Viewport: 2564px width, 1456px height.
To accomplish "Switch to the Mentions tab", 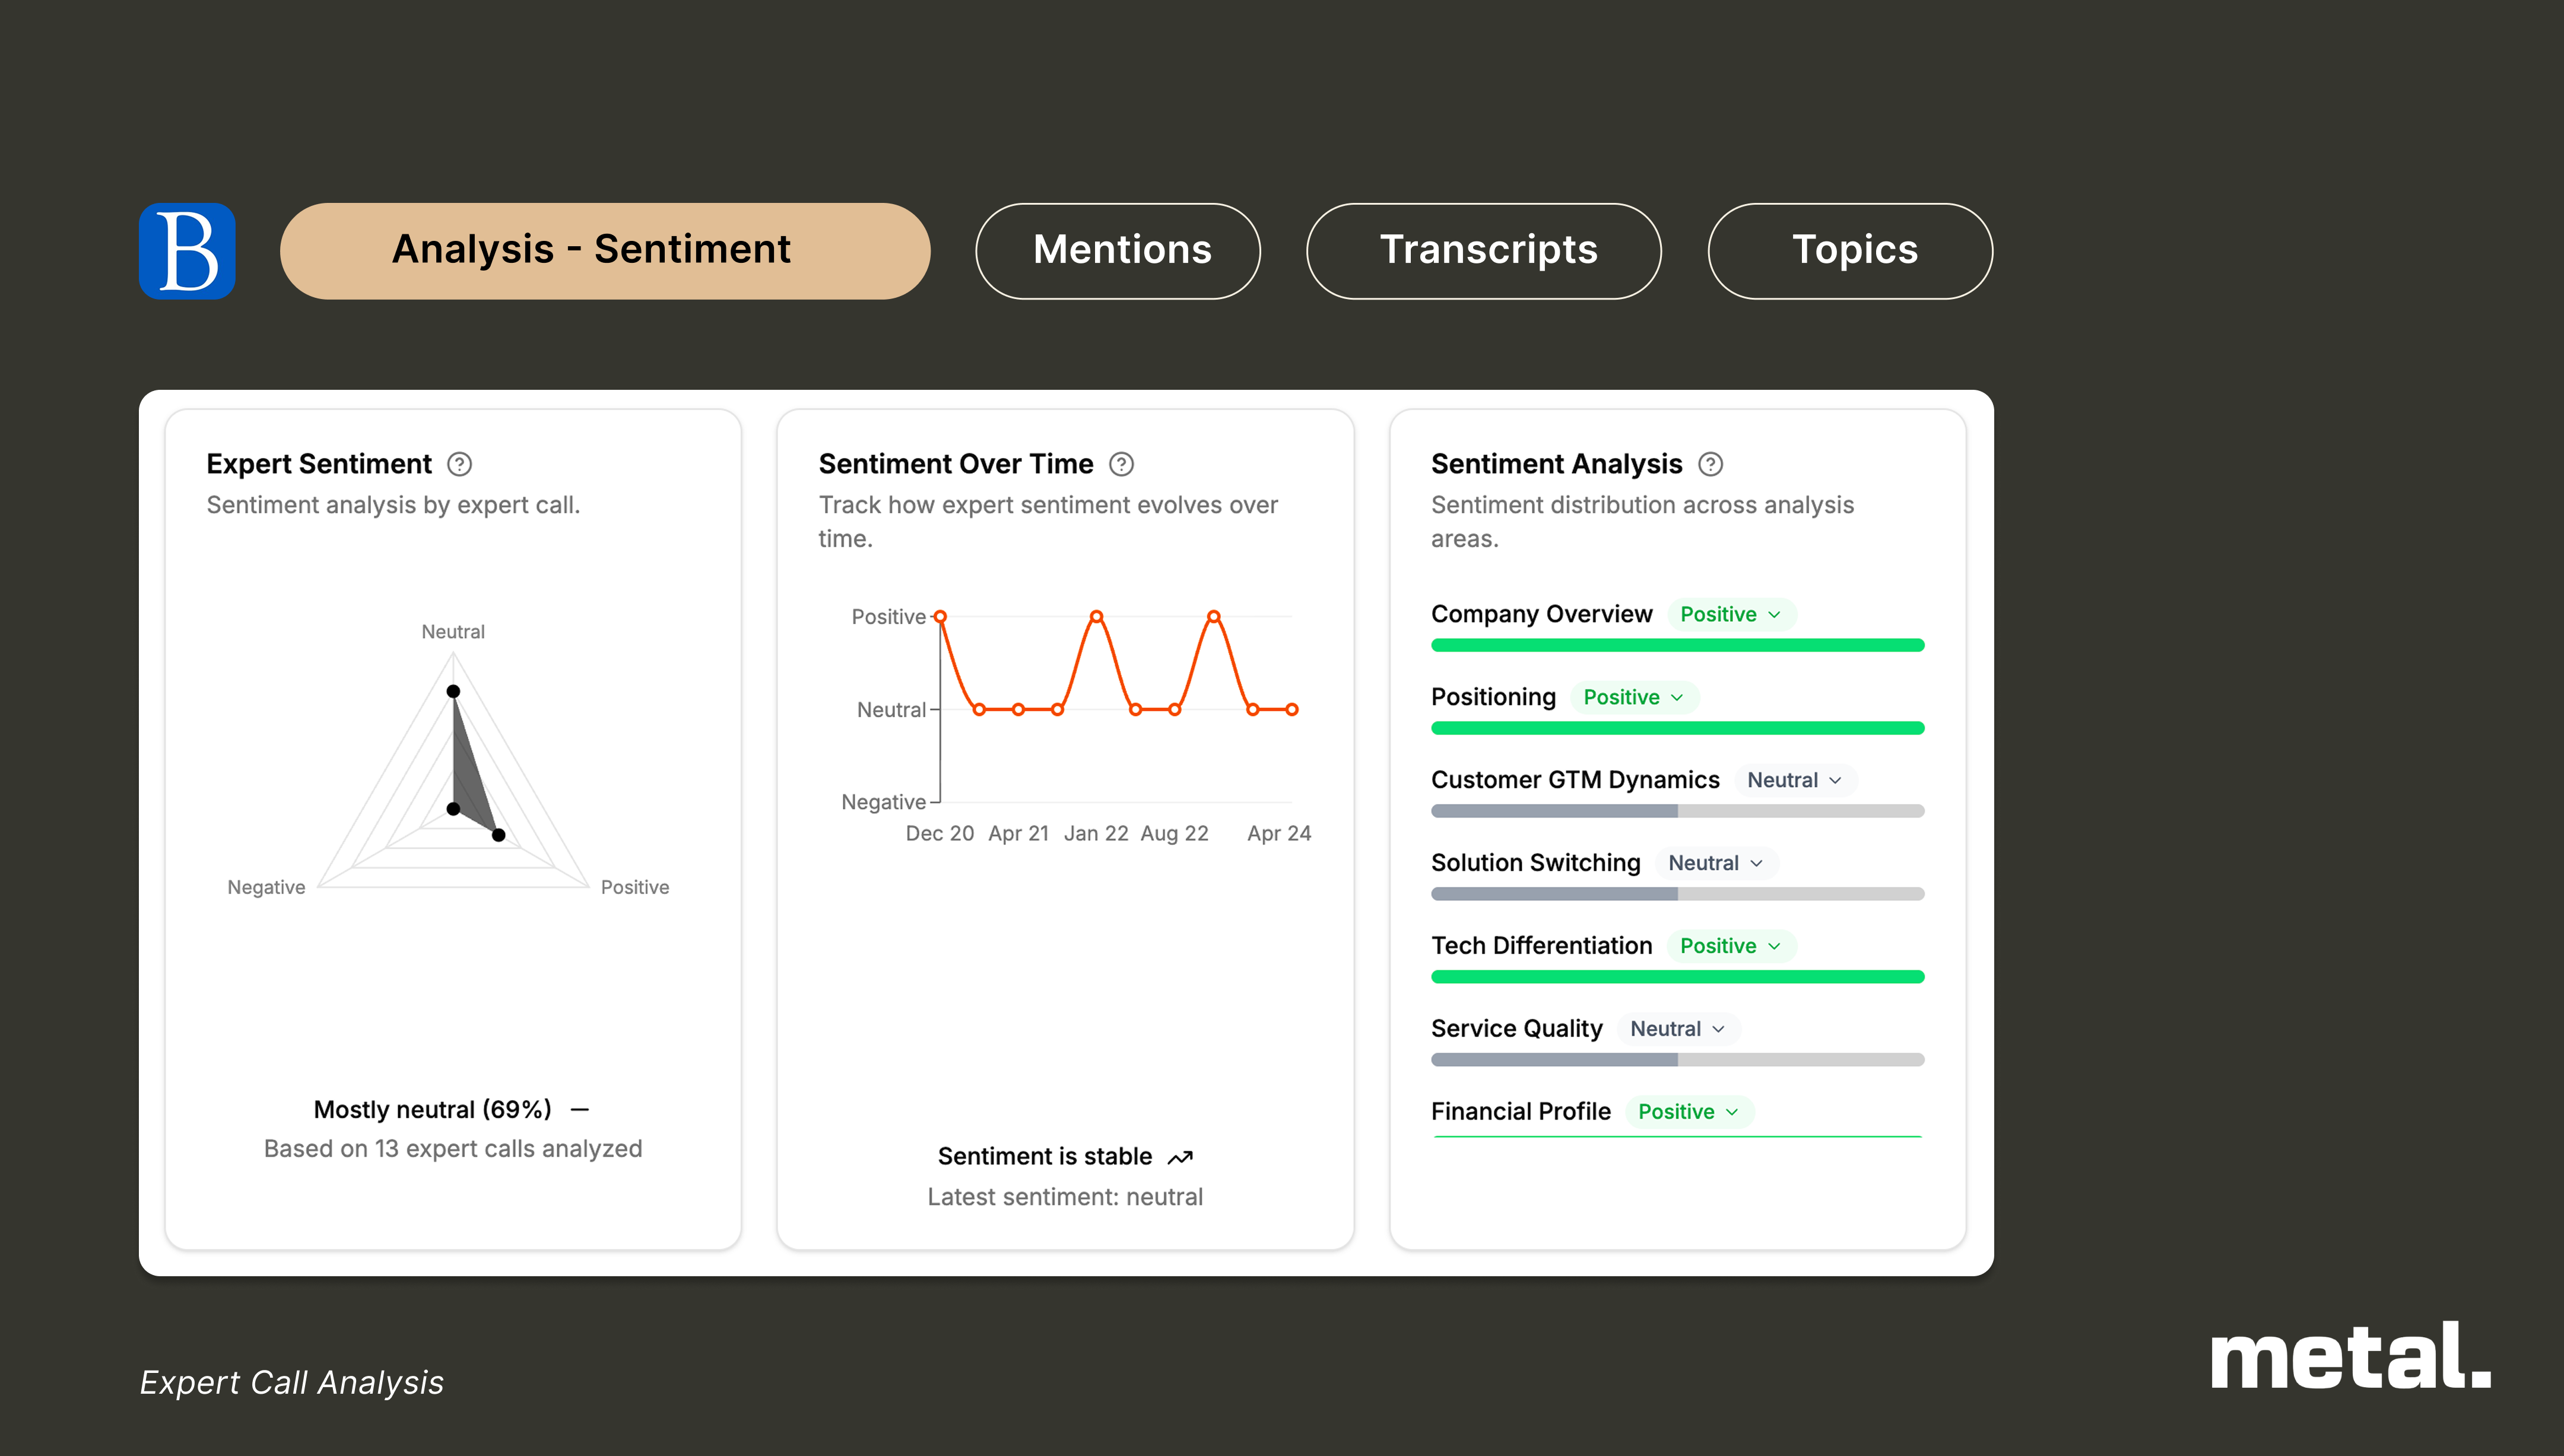I will pos(1118,251).
